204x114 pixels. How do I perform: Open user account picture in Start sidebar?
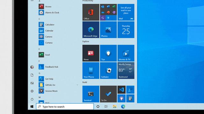tap(32, 67)
